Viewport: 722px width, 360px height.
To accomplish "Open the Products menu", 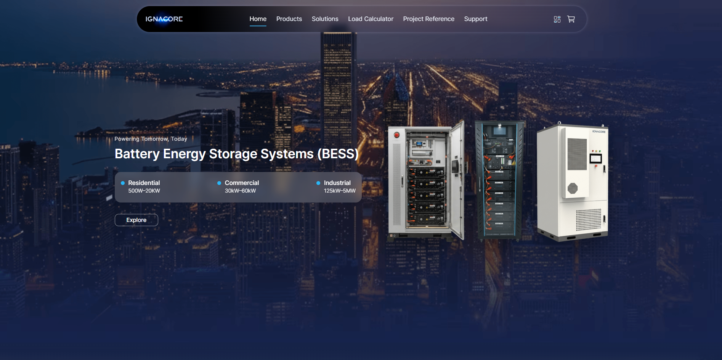I will [289, 19].
